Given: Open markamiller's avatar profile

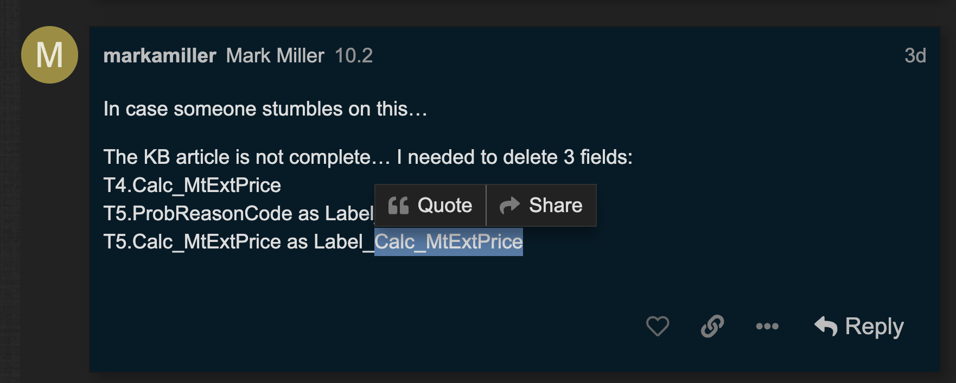Looking at the screenshot, I should pos(49,55).
